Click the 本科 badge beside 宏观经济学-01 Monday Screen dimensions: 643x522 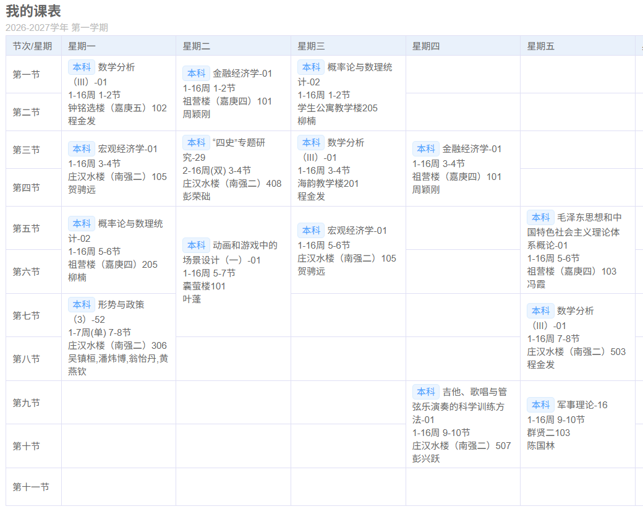point(82,148)
